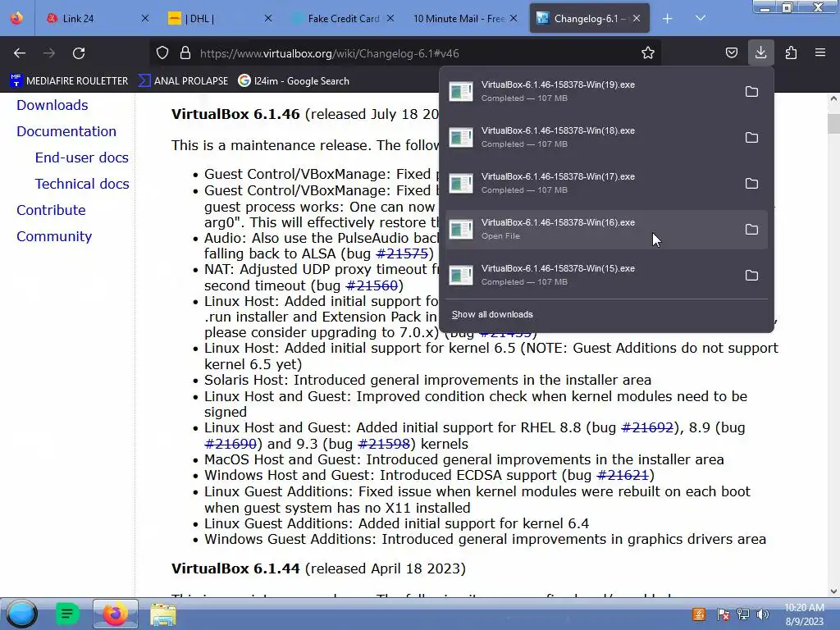Toggle the downloads panel toolbar button
840x630 pixels.
(x=760, y=52)
